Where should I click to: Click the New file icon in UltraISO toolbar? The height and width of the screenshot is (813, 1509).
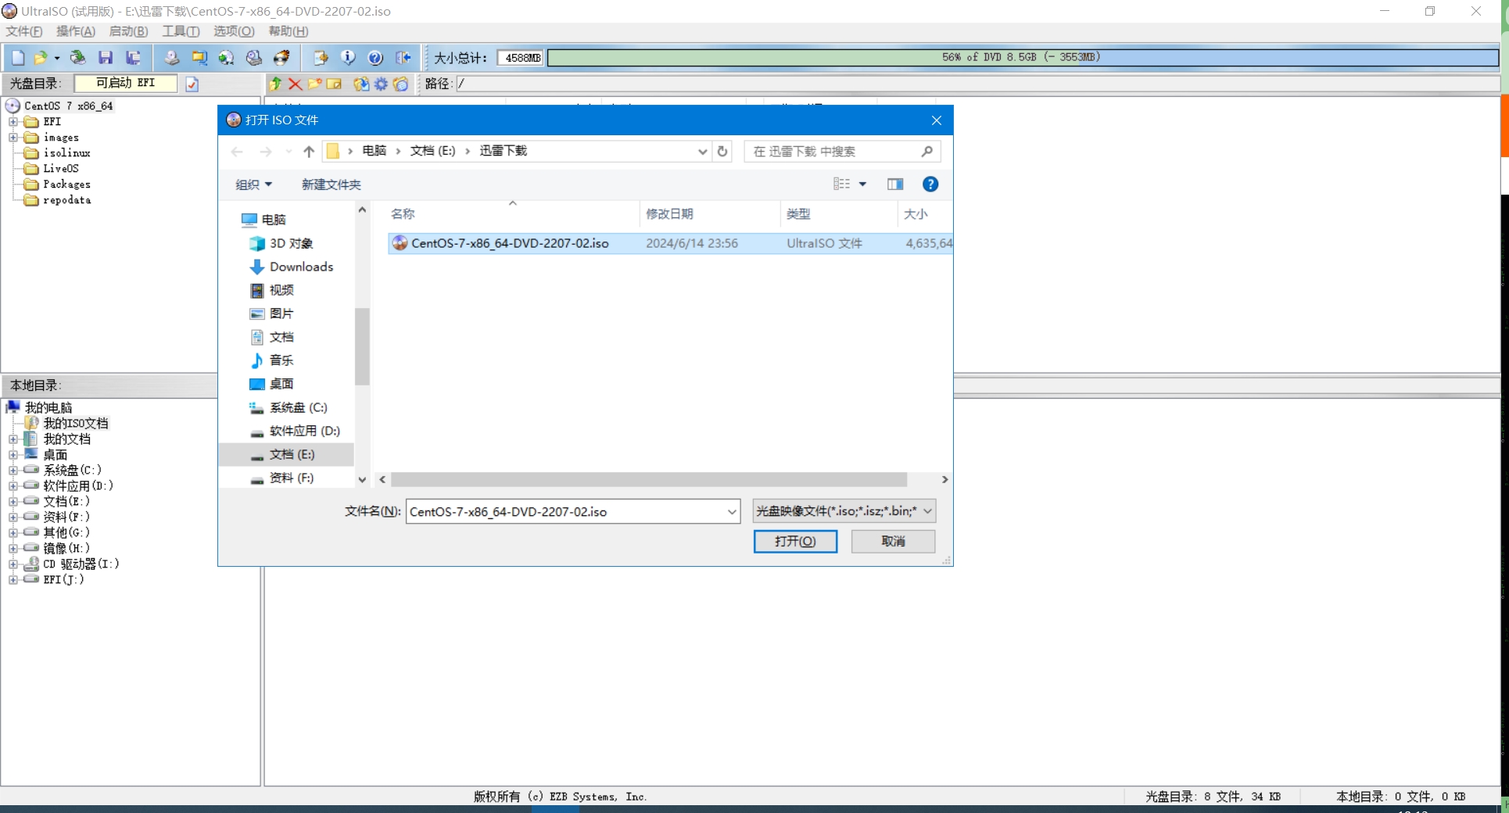coord(18,58)
